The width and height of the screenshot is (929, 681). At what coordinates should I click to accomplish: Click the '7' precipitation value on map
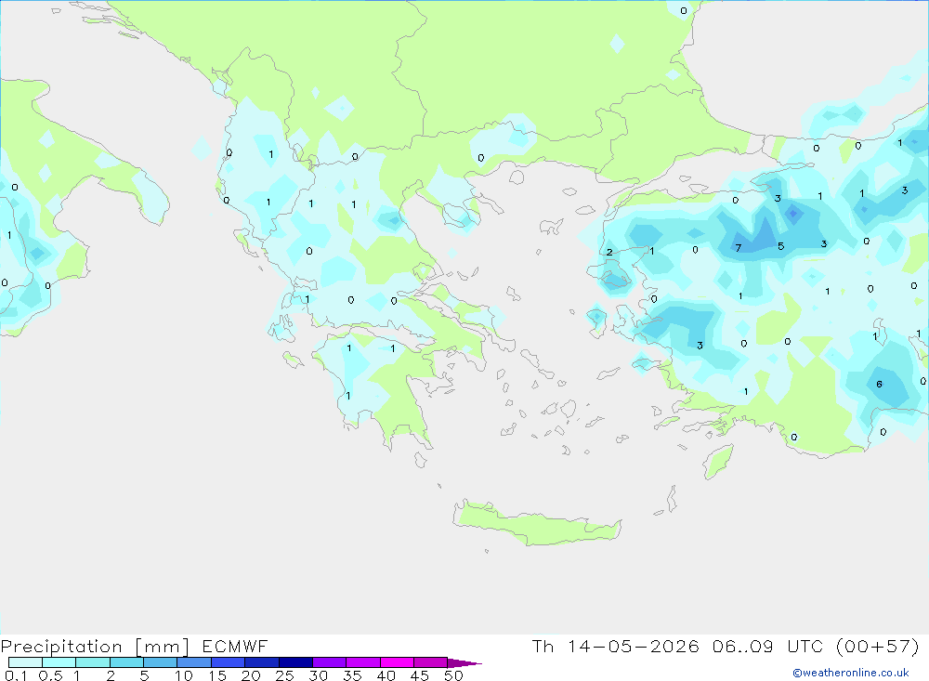739,248
